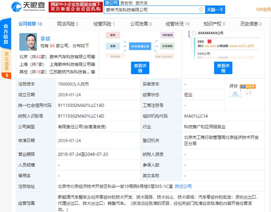Image resolution: width=271 pixels, height=212 pixels.
Task: Click 蔚来汽车科技有限公司等 in Beijing row
Action: pyautogui.click(x=72, y=57)
